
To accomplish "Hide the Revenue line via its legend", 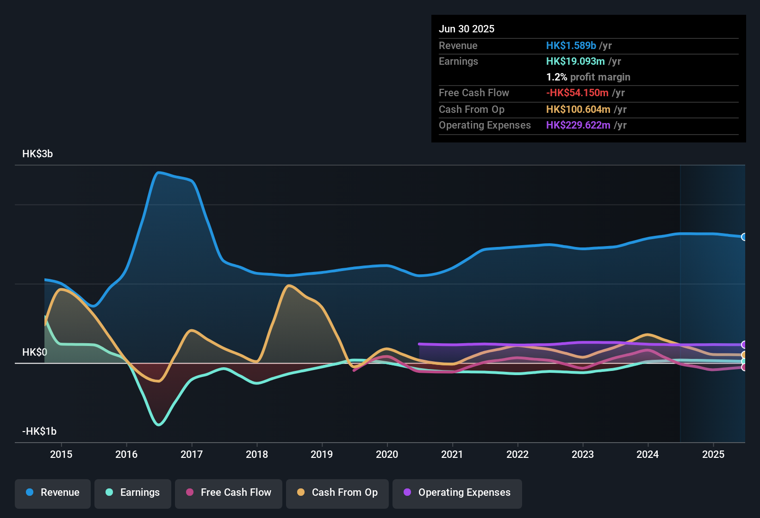I will click(29, 493).
